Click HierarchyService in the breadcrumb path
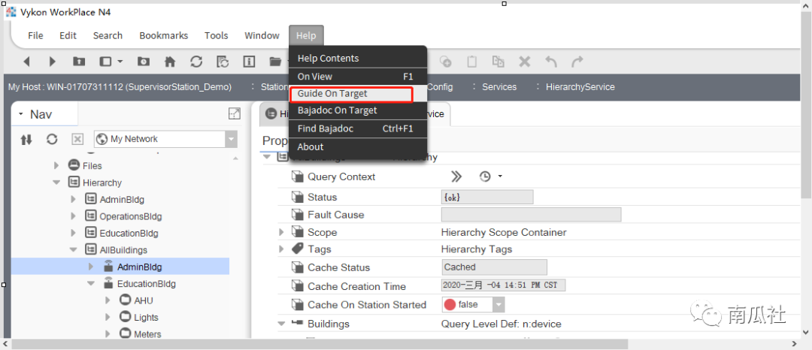The width and height of the screenshot is (812, 350). [580, 87]
